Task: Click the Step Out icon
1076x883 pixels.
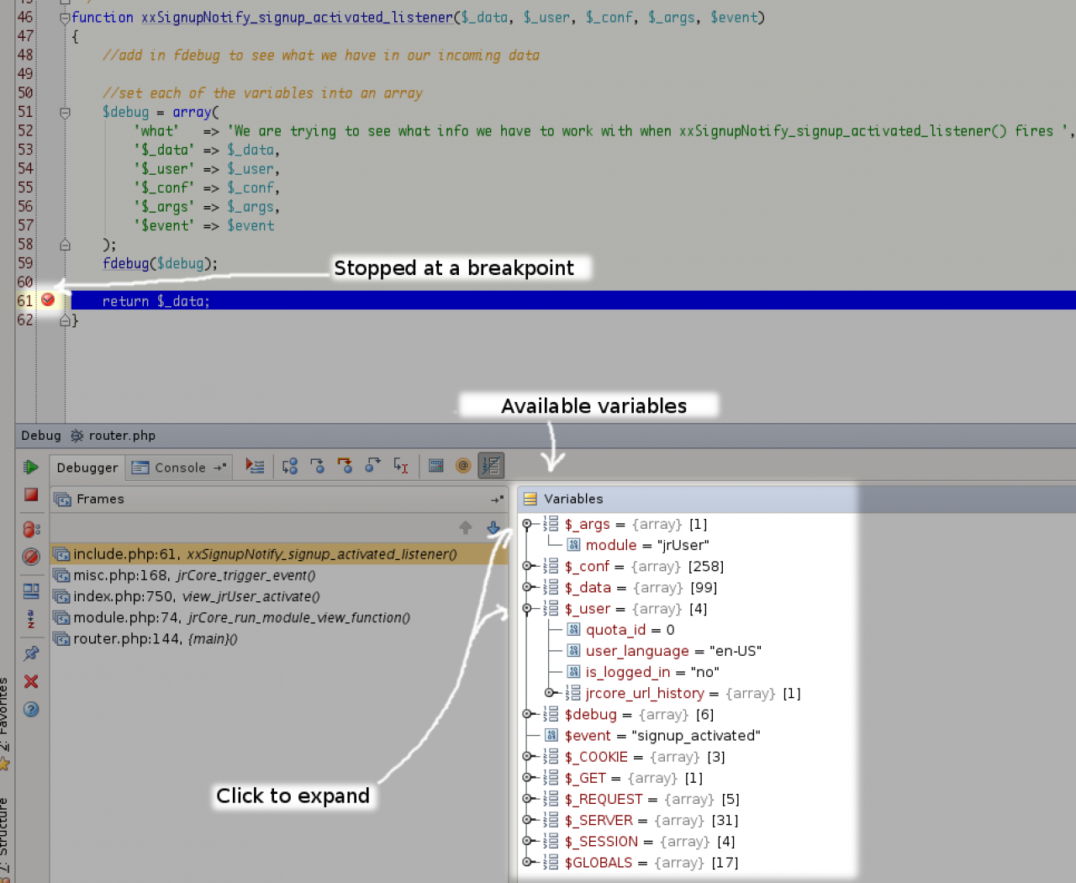Action: pyautogui.click(x=372, y=466)
